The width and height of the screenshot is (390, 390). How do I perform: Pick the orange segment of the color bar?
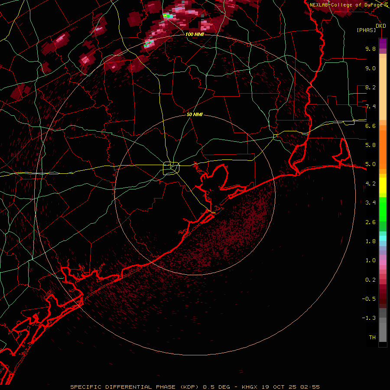point(383,149)
